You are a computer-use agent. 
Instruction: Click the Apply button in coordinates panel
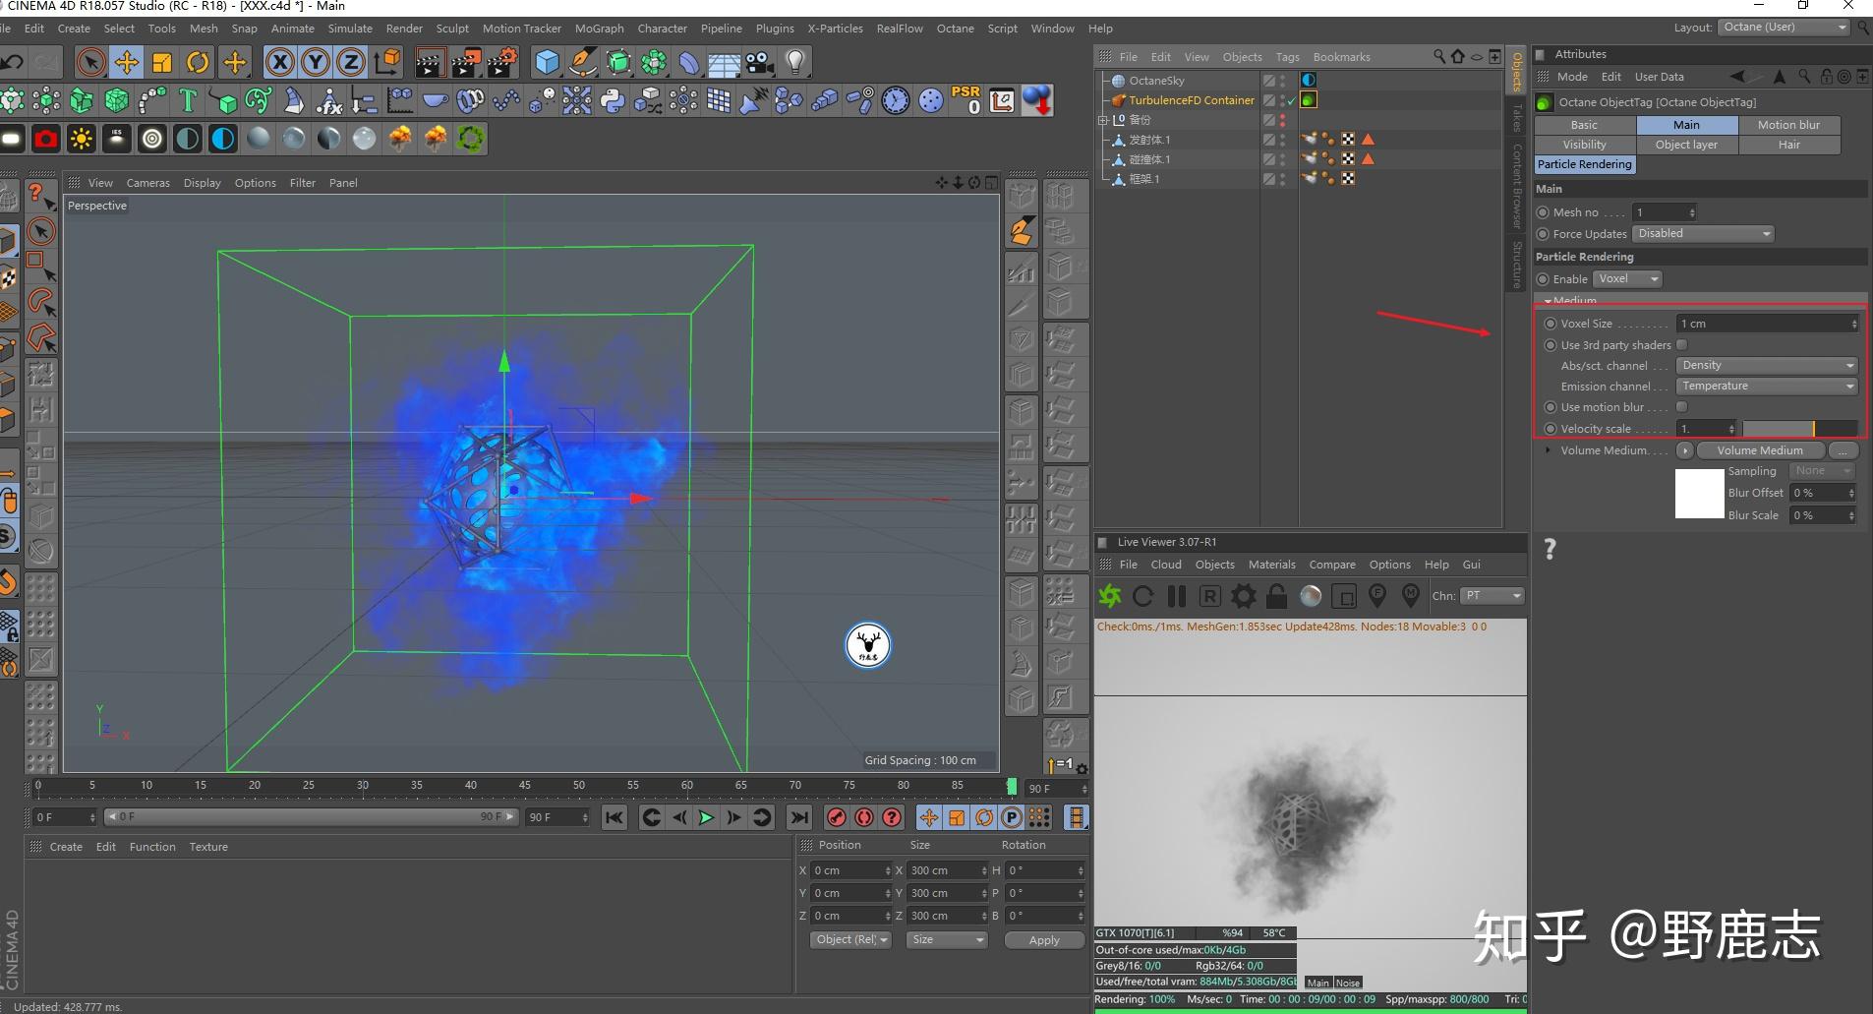[x=1043, y=940]
